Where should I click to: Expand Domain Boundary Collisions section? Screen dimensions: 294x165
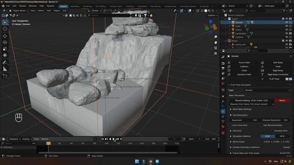pos(231,147)
